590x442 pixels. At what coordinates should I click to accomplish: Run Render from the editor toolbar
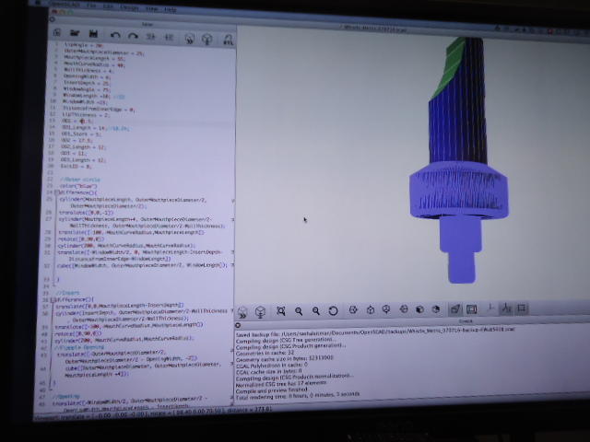pyautogui.click(x=206, y=39)
